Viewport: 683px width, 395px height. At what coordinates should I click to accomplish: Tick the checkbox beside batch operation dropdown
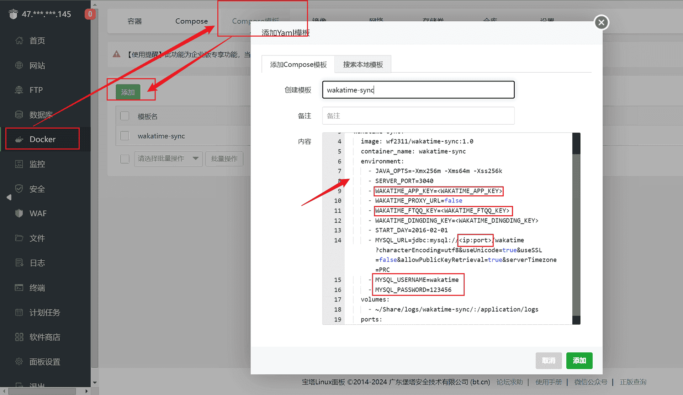point(125,158)
